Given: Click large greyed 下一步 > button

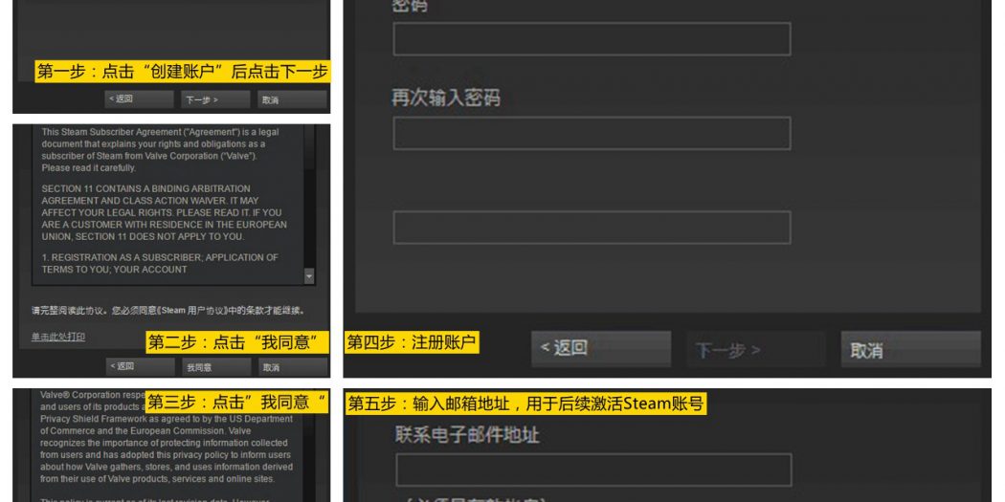Looking at the screenshot, I should tap(756, 349).
